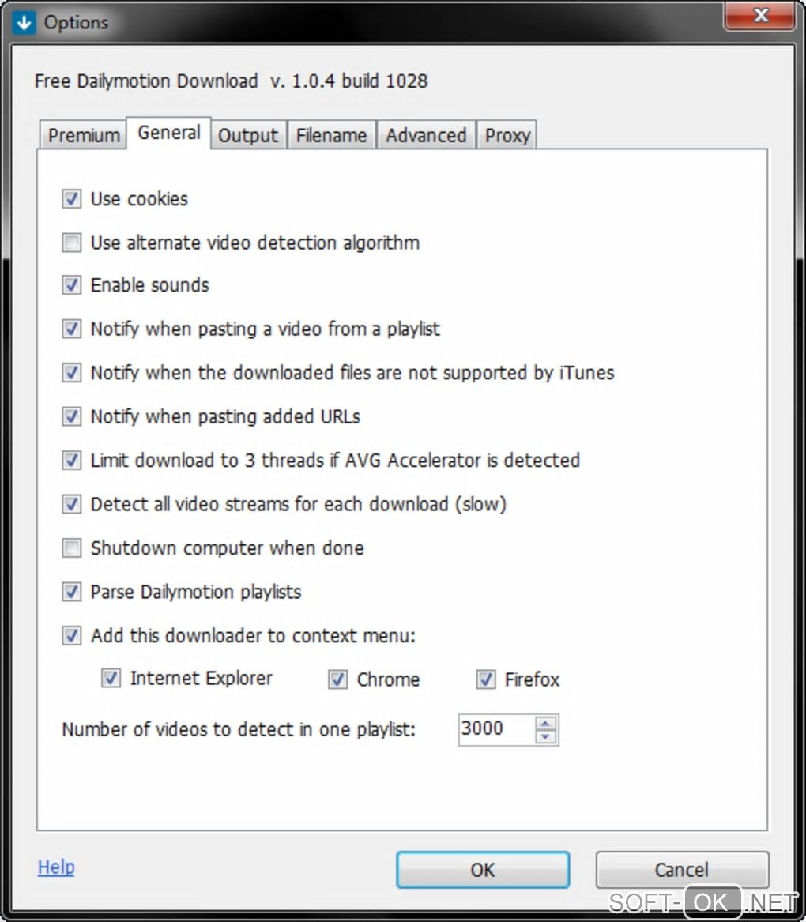Viewport: 806px width, 922px height.
Task: Uncheck Parse Dailymotion playlists
Action: click(72, 592)
